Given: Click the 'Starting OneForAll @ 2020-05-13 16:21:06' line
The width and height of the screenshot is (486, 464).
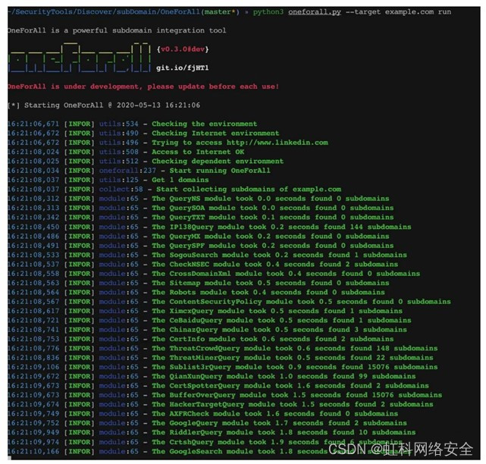Looking at the screenshot, I should (104, 105).
